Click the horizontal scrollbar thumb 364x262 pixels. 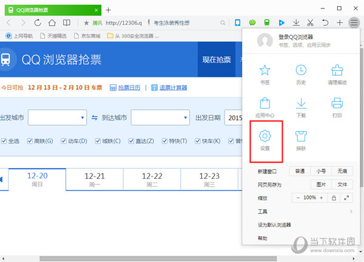[x=158, y=258]
